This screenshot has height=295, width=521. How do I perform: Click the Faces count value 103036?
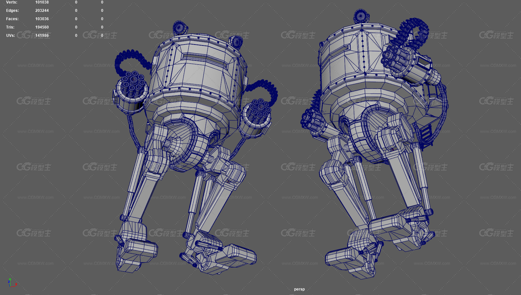(x=42, y=19)
